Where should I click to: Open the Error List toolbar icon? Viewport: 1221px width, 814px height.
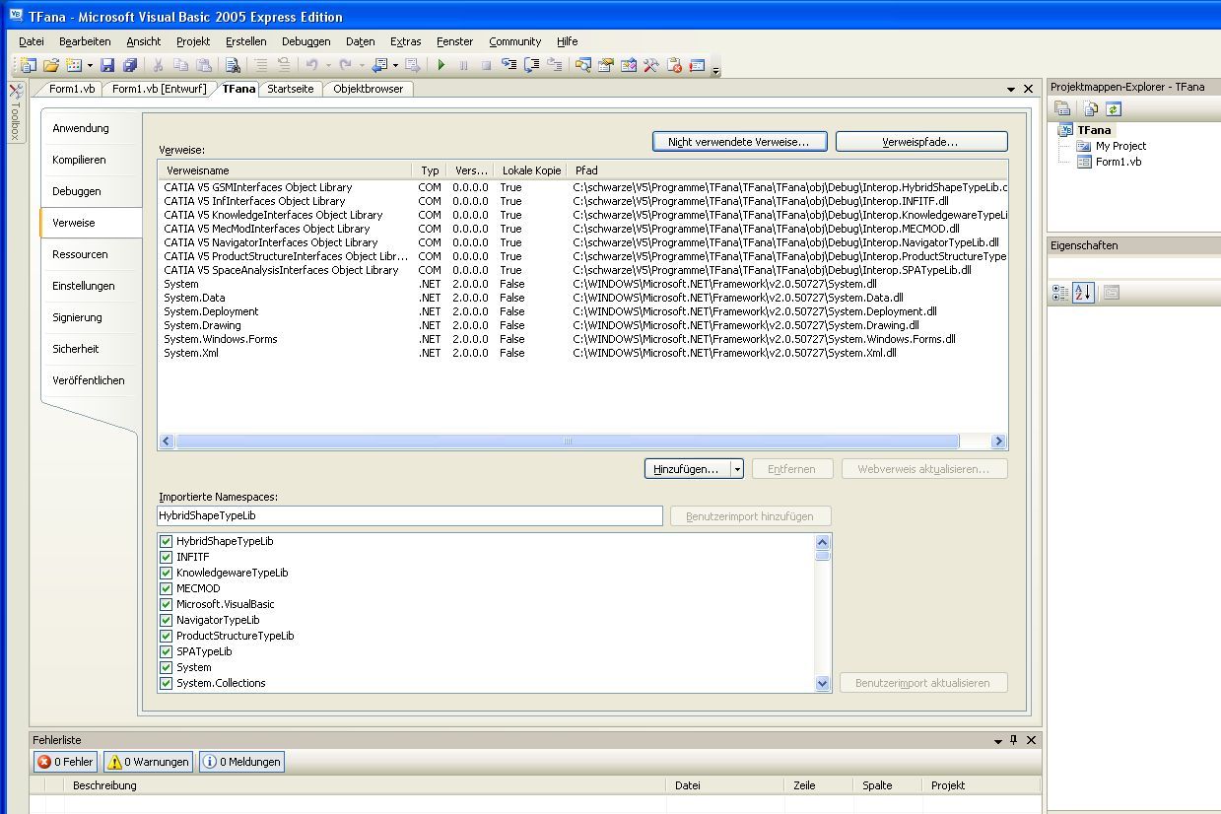[674, 66]
